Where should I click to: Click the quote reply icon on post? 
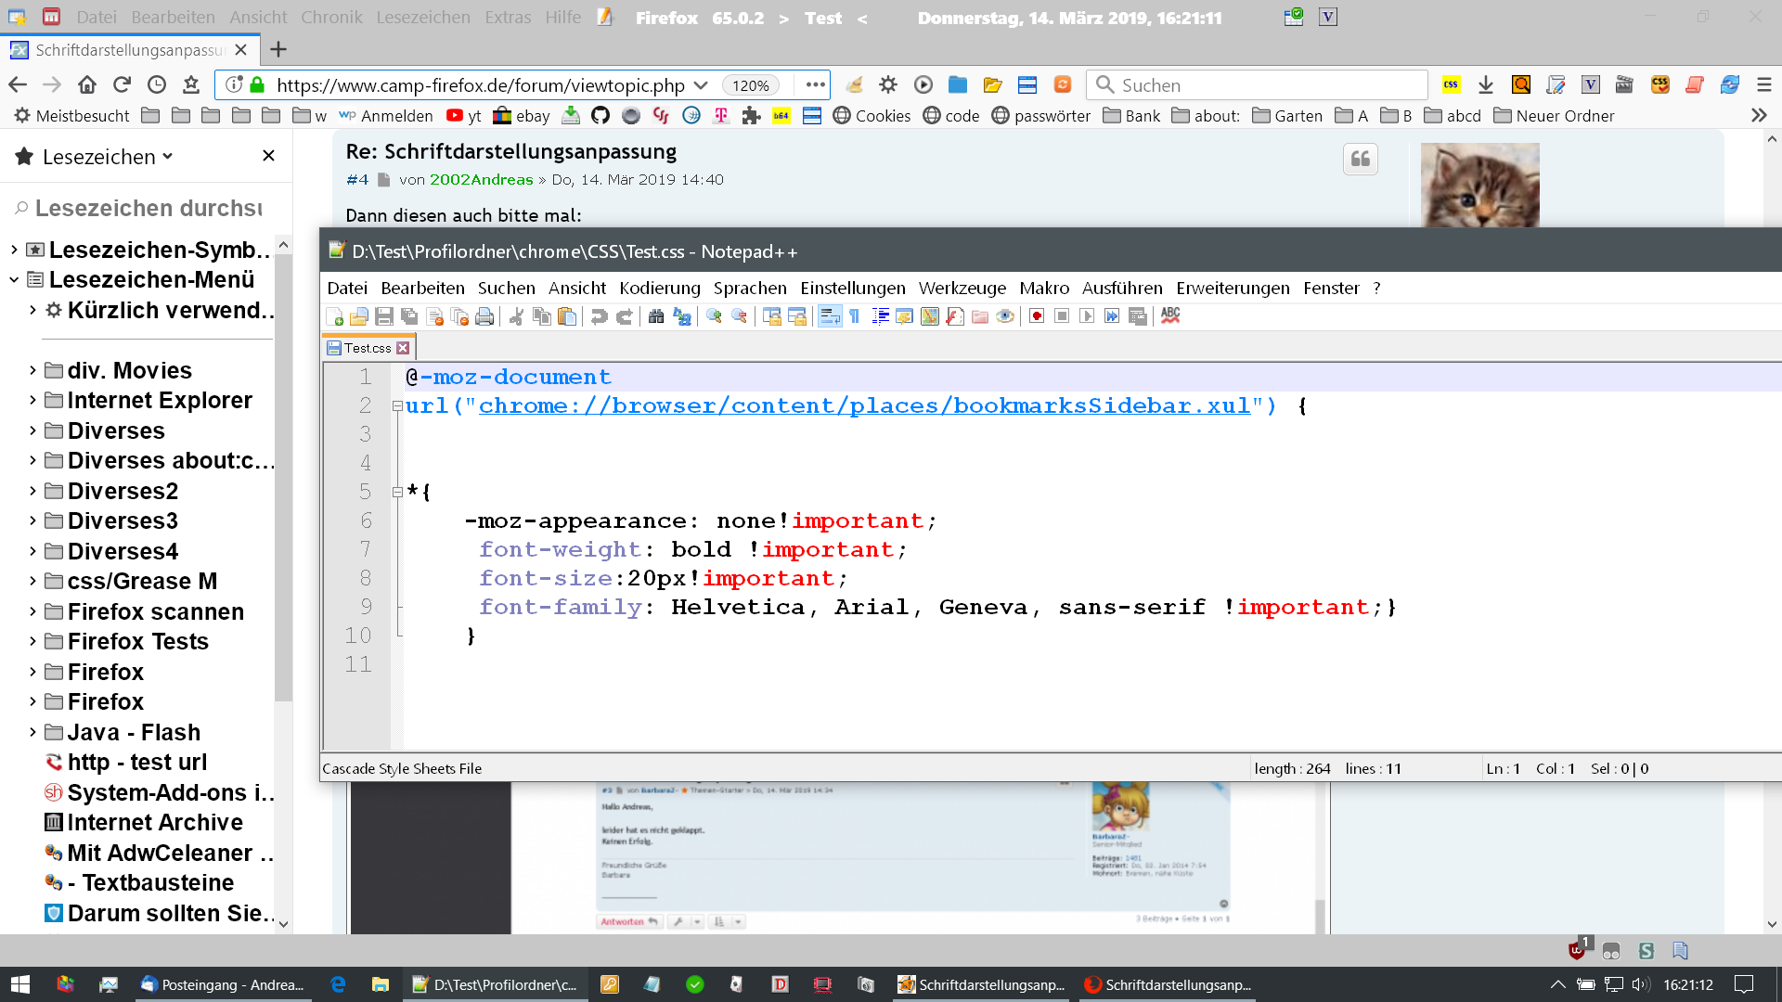[1360, 160]
